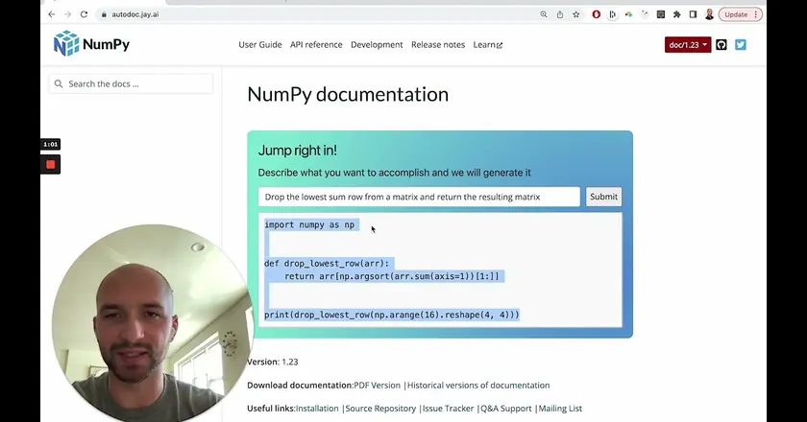Toggle the browser side panel icon

click(x=693, y=14)
